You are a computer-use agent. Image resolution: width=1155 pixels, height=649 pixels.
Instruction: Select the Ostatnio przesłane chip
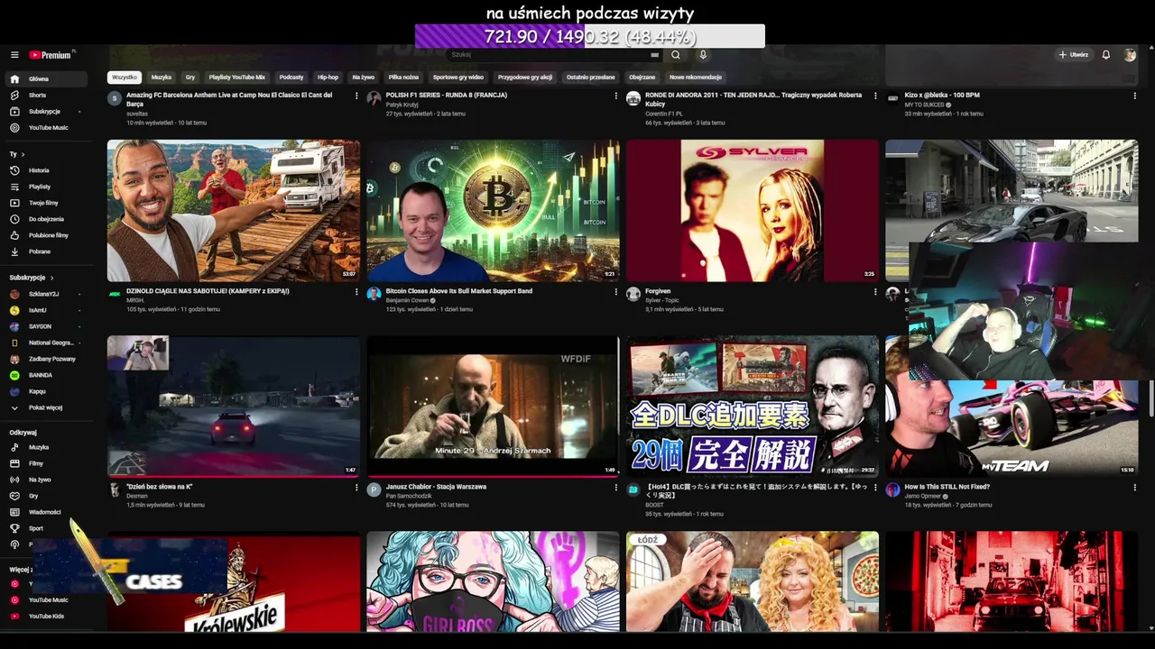[591, 78]
